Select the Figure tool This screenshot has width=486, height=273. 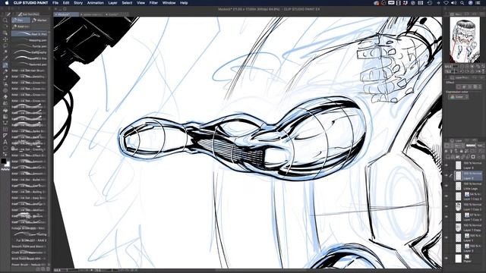pyautogui.click(x=5, y=123)
